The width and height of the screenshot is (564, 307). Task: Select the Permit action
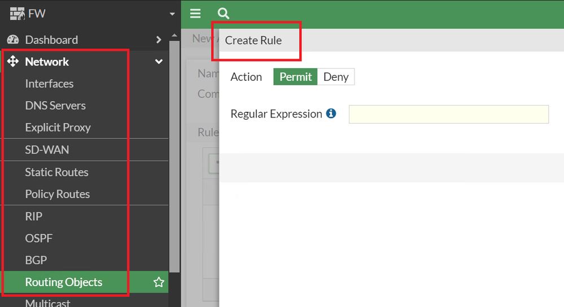[x=295, y=77]
